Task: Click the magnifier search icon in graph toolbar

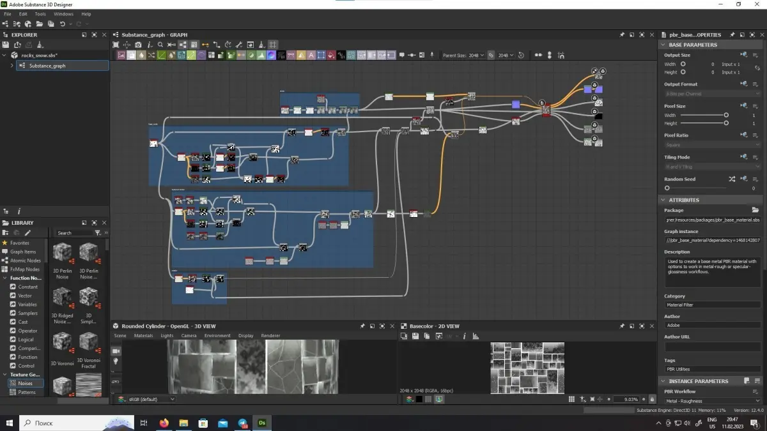Action: [x=160, y=45]
